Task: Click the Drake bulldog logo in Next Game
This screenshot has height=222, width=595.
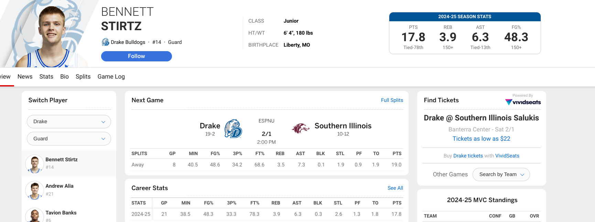Action: [x=233, y=129]
